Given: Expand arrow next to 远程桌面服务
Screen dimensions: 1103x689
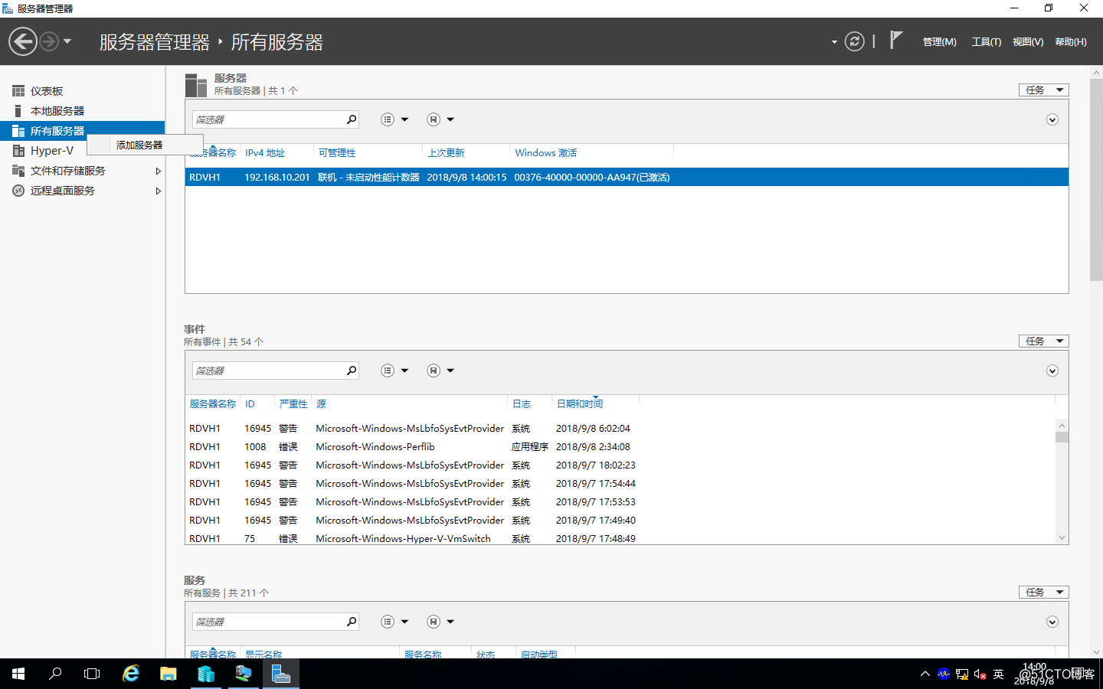Looking at the screenshot, I should (158, 191).
